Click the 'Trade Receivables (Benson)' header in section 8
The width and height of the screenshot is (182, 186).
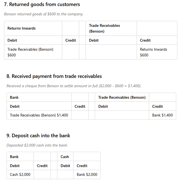pos(122,97)
